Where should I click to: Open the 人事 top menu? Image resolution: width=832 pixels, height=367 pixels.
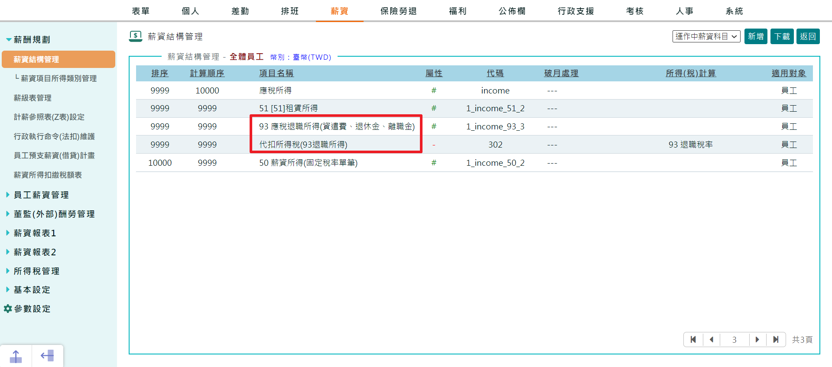click(685, 11)
